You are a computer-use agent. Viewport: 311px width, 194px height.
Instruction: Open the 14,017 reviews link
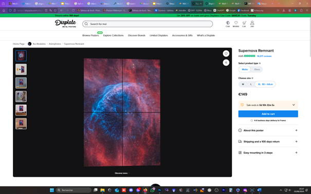(x=264, y=56)
